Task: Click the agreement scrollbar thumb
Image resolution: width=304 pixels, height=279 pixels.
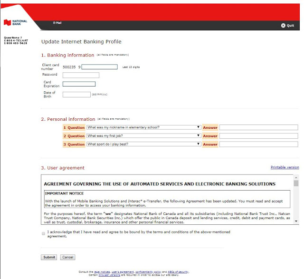Action: pyautogui.click(x=296, y=183)
